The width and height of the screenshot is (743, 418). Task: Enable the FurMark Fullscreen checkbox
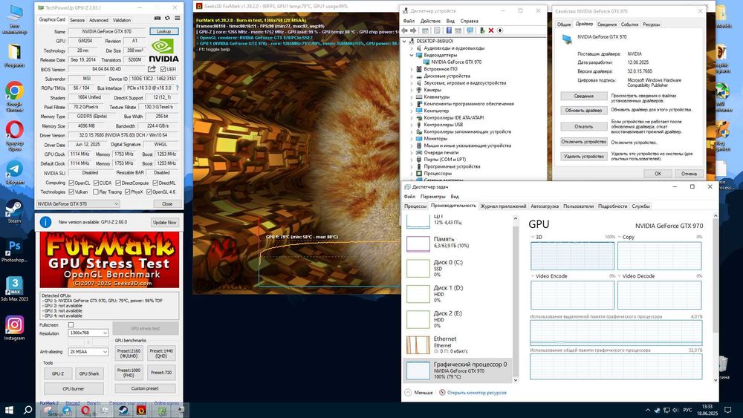[71, 324]
